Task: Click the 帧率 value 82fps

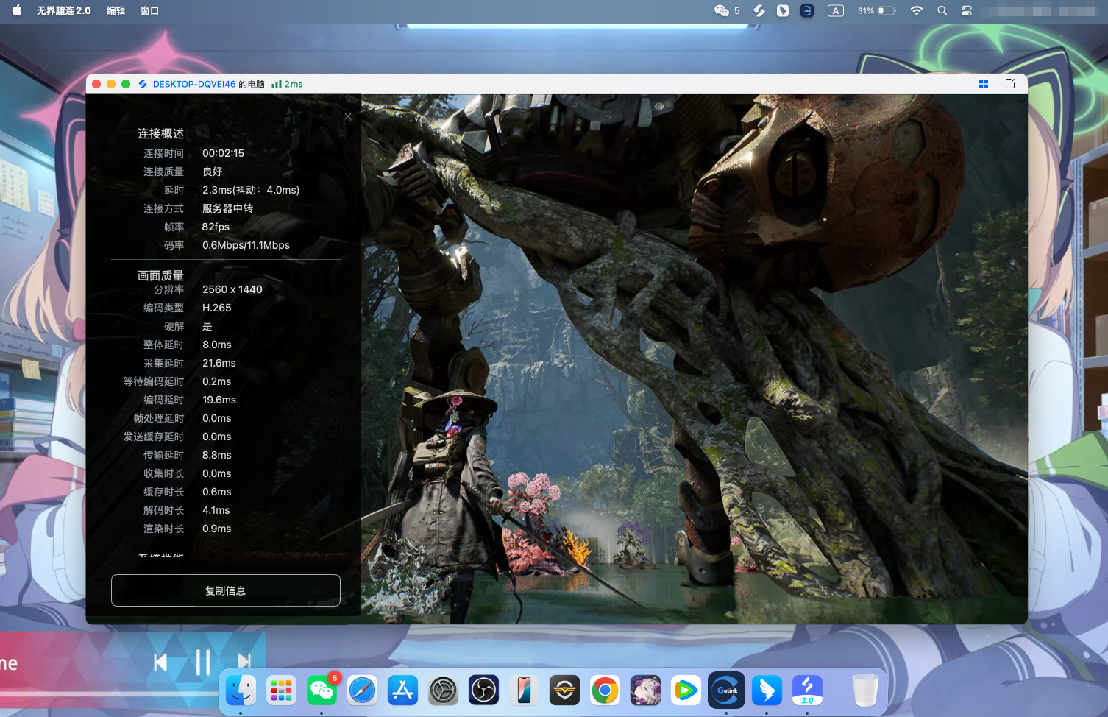Action: coord(216,227)
